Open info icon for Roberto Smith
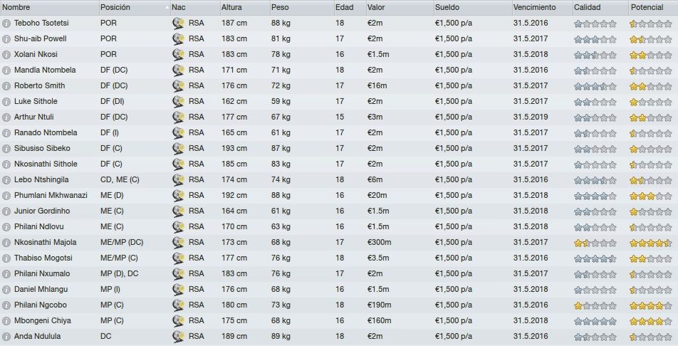 pos(6,86)
